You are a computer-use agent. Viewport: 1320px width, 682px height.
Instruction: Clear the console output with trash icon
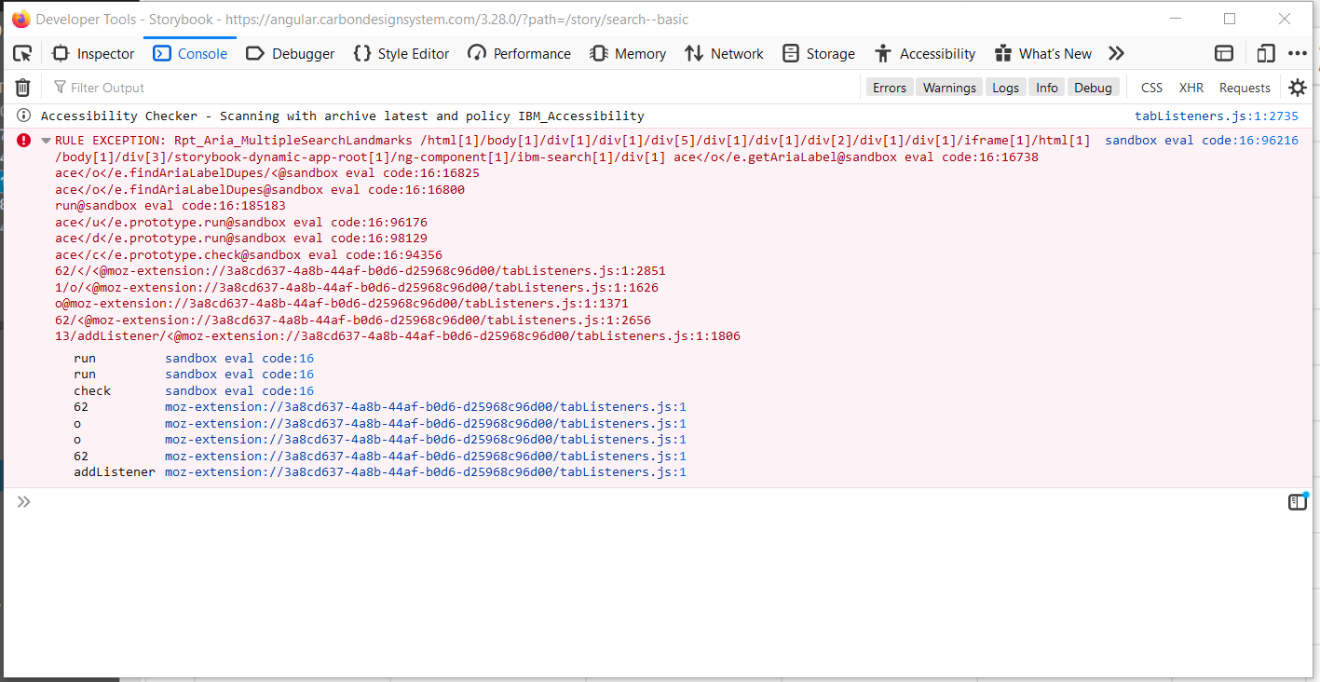point(21,86)
